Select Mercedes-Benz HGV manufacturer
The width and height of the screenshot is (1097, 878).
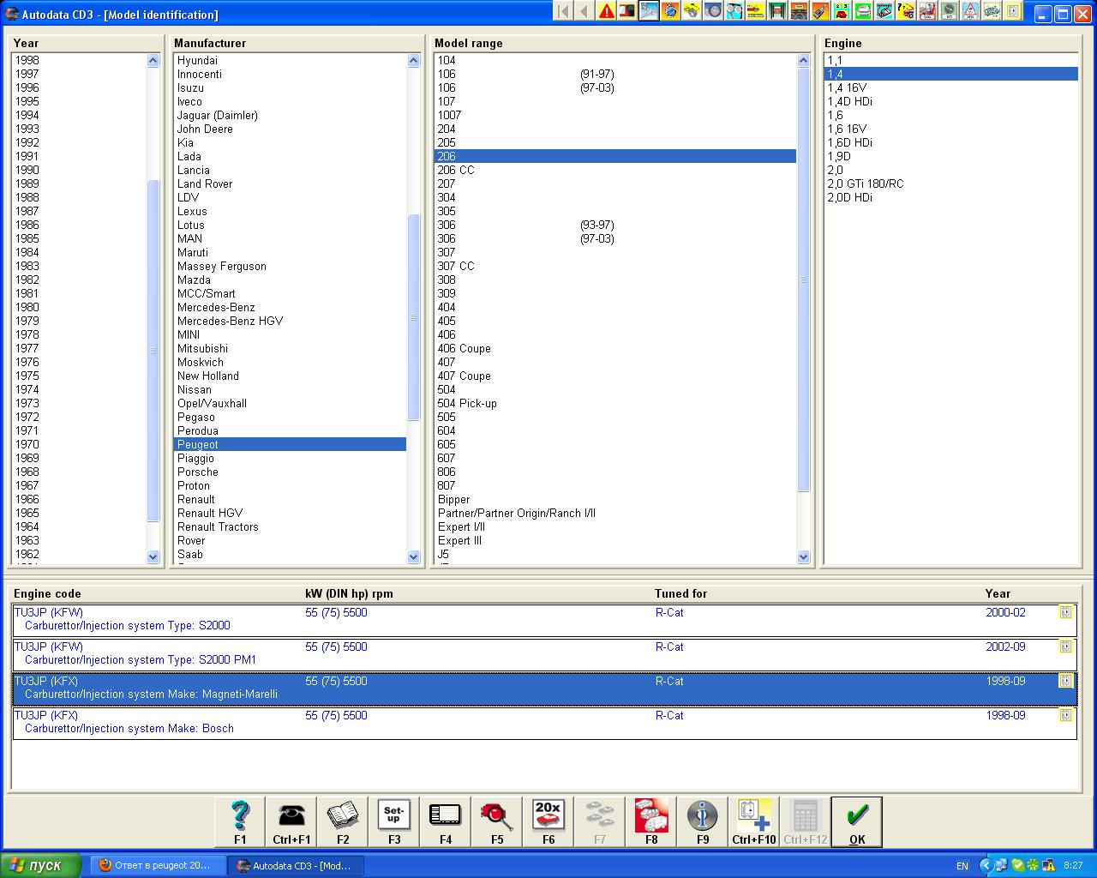tap(290, 321)
